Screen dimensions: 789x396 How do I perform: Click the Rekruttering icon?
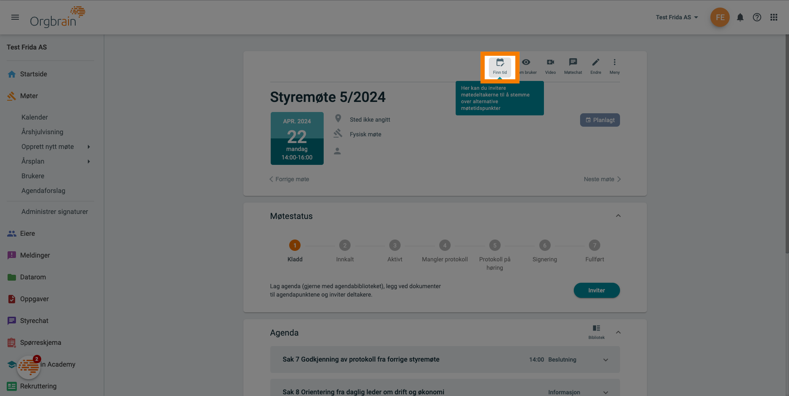12,386
